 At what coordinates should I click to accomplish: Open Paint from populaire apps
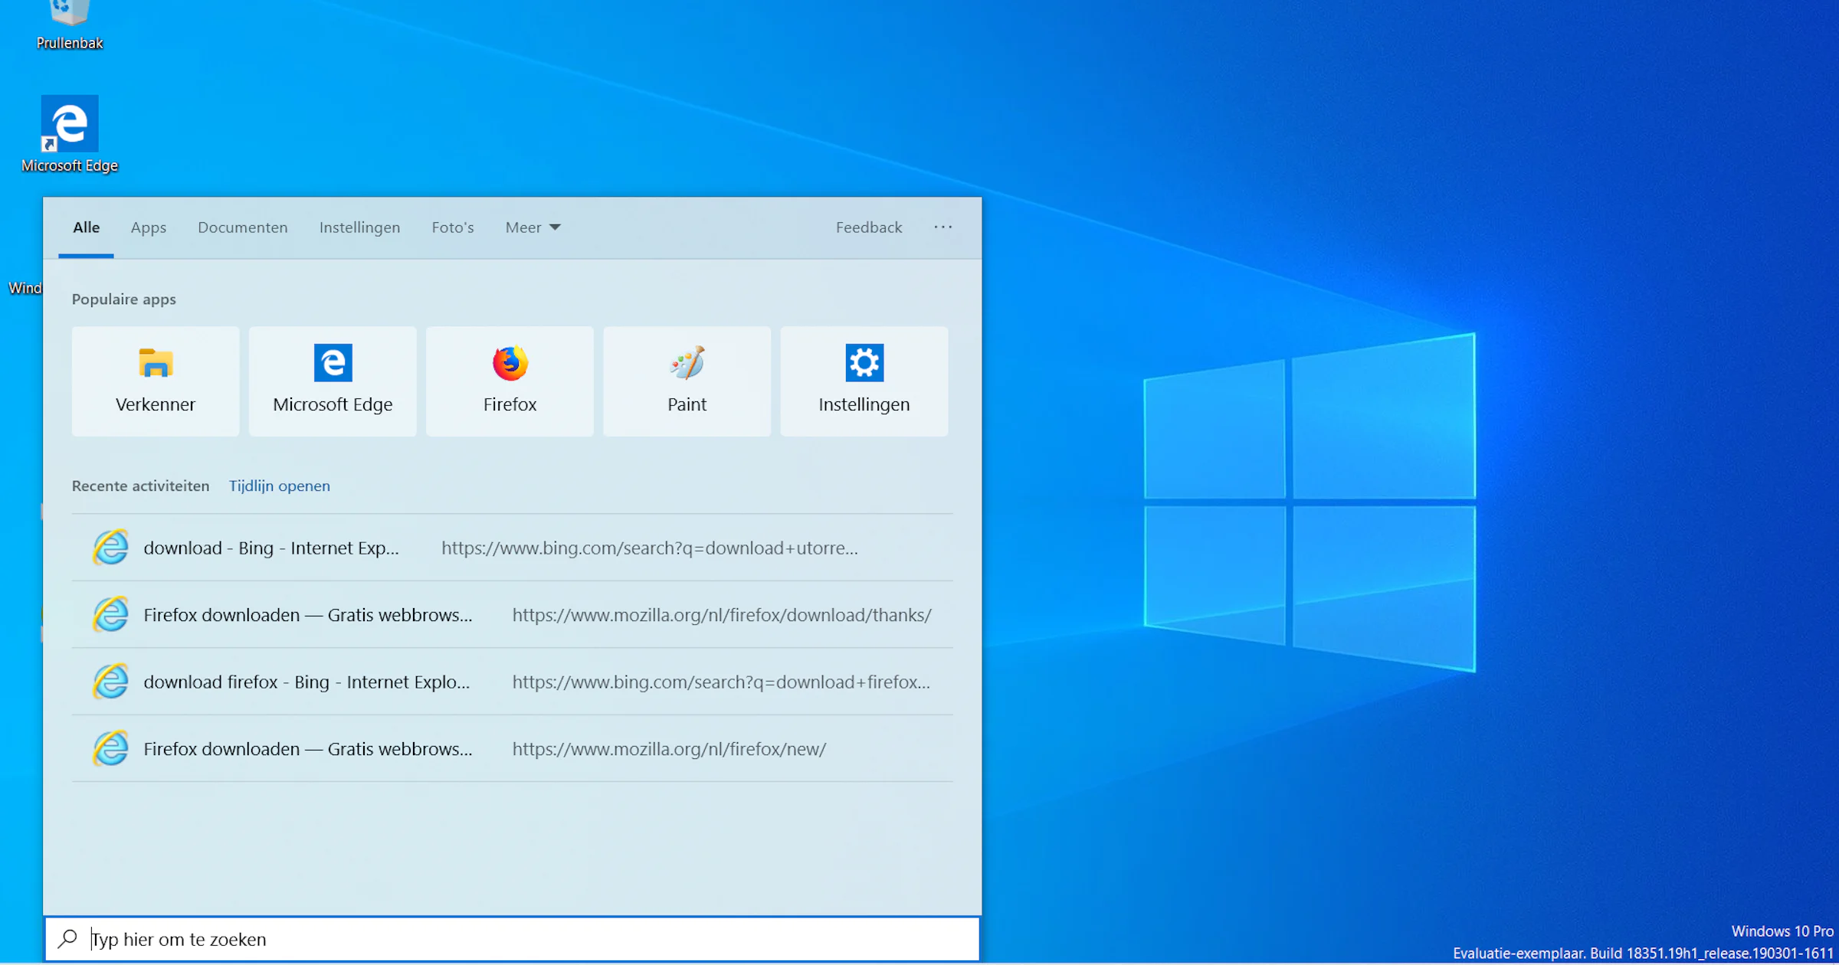pyautogui.click(x=687, y=381)
